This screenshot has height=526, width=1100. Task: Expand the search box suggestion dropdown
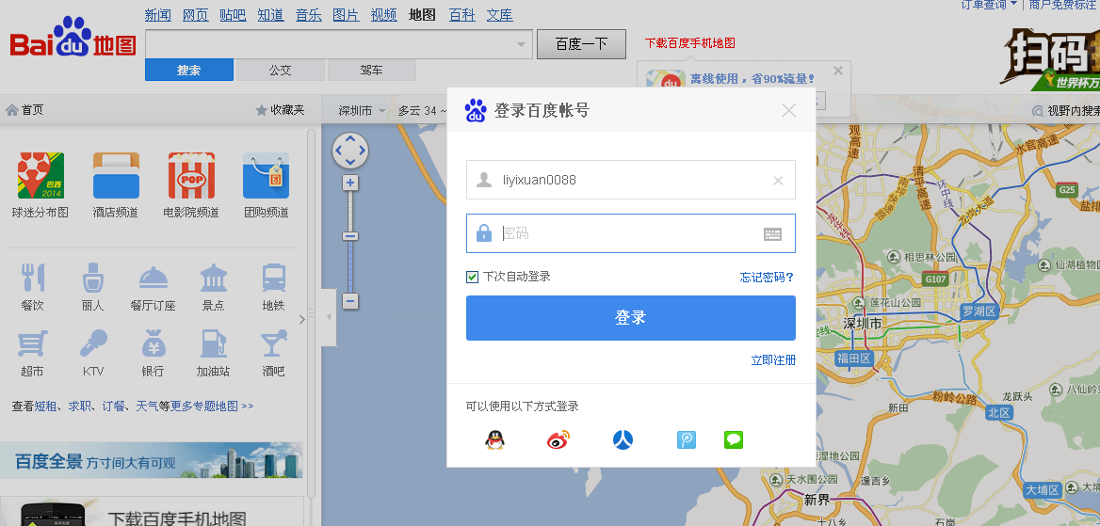[522, 44]
